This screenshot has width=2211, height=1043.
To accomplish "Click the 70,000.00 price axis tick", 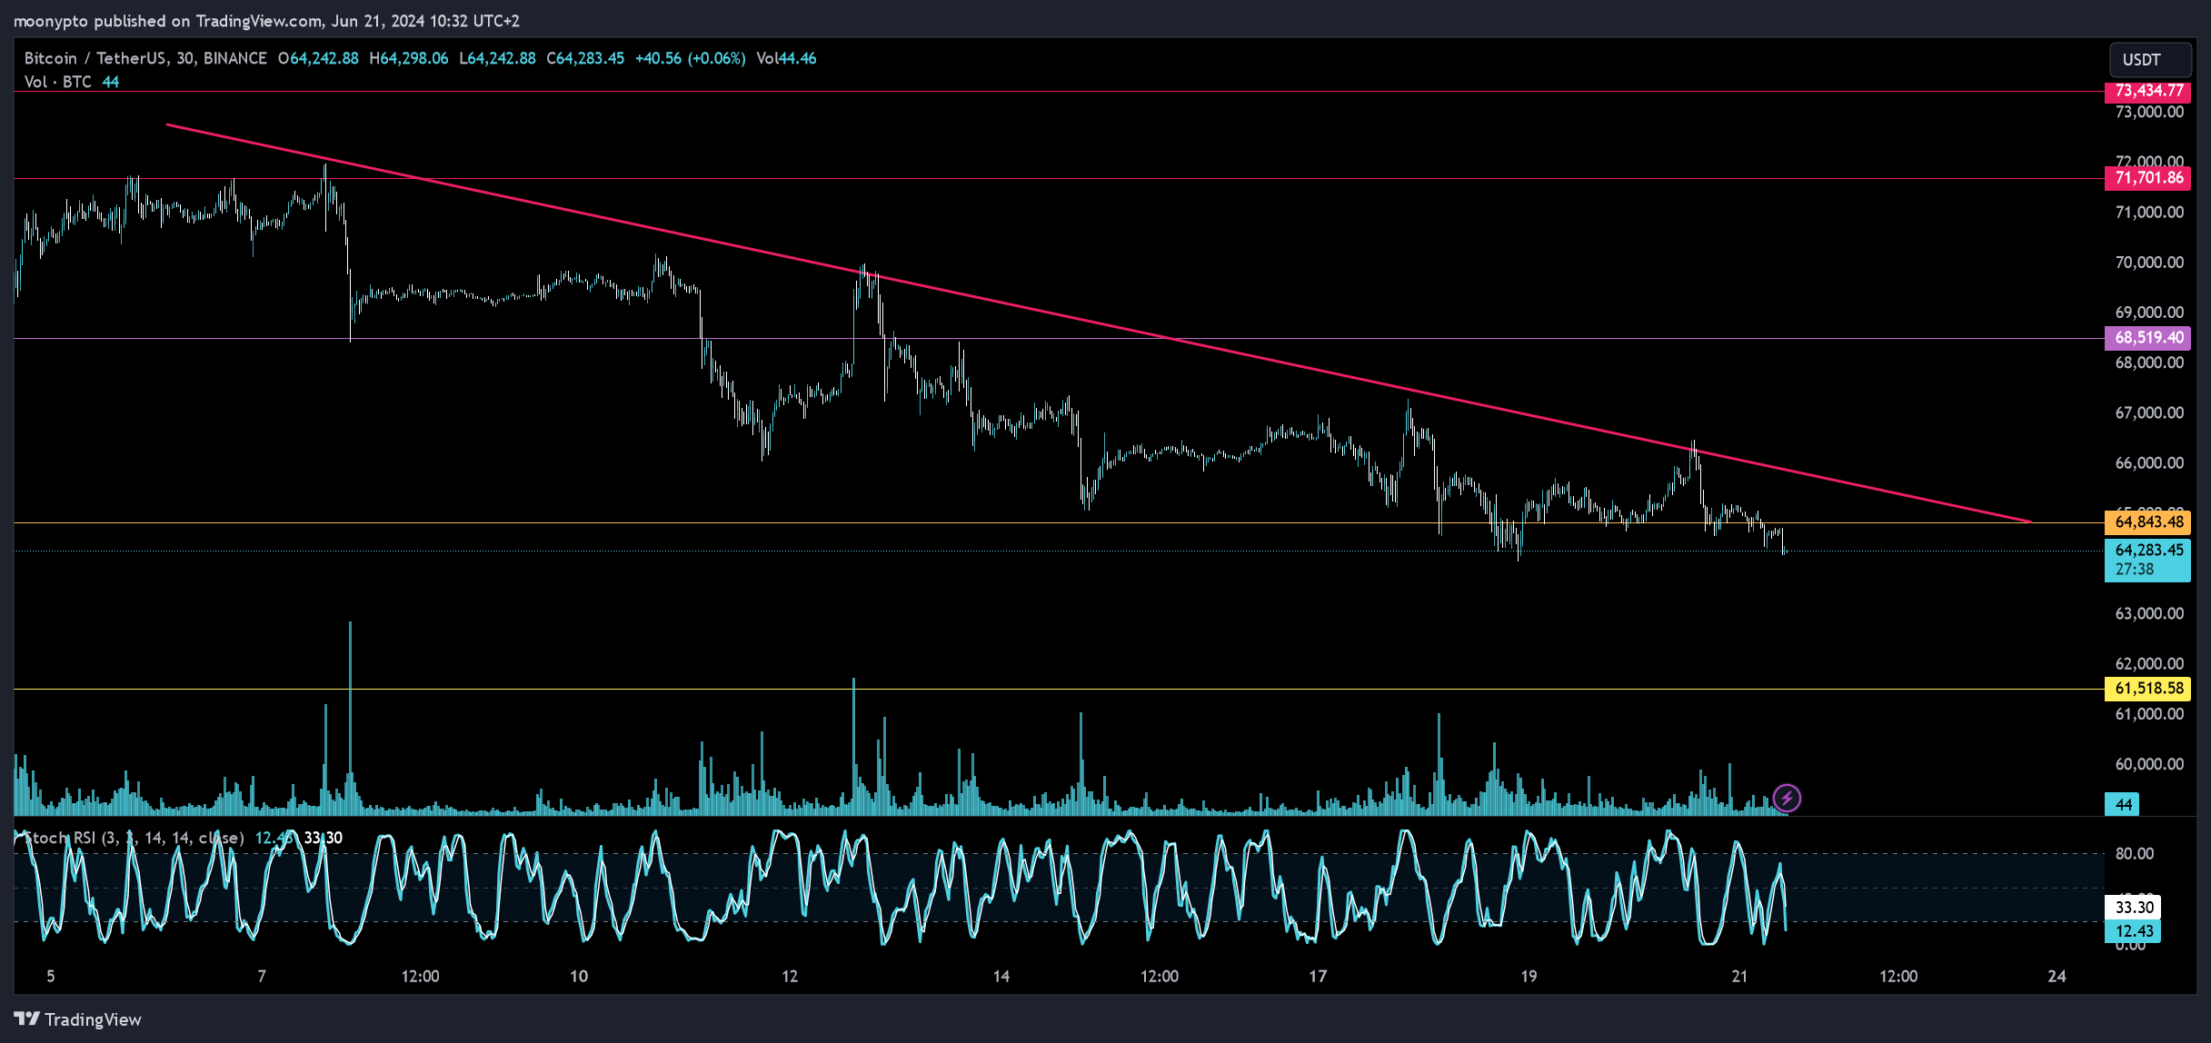I will coord(2149,263).
